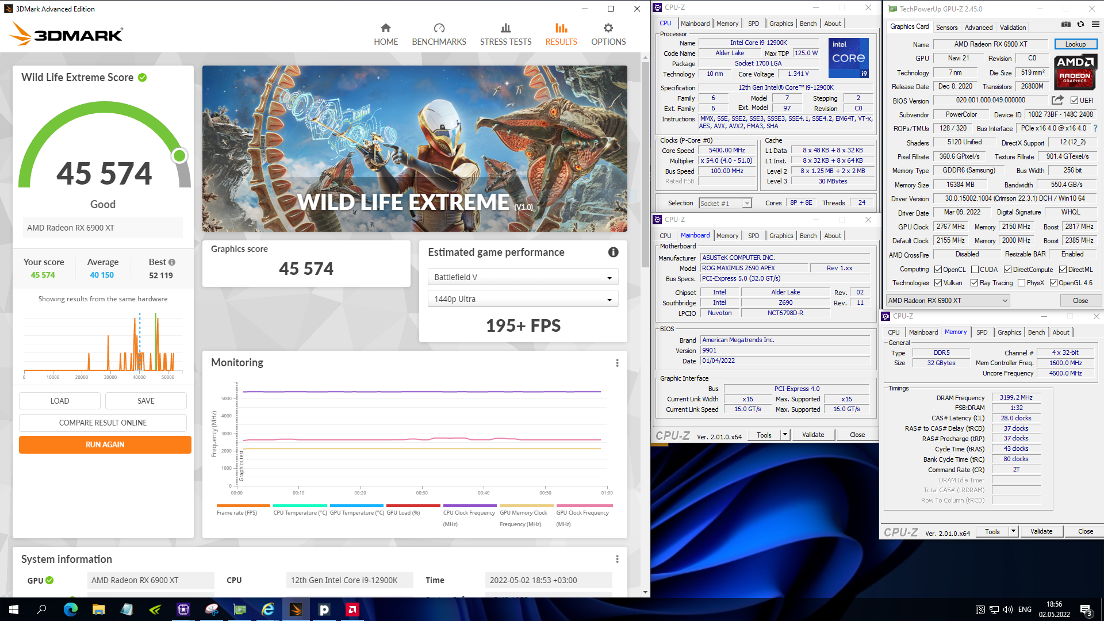Open Battlefield V game dropdown
The height and width of the screenshot is (621, 1104).
[x=523, y=277]
